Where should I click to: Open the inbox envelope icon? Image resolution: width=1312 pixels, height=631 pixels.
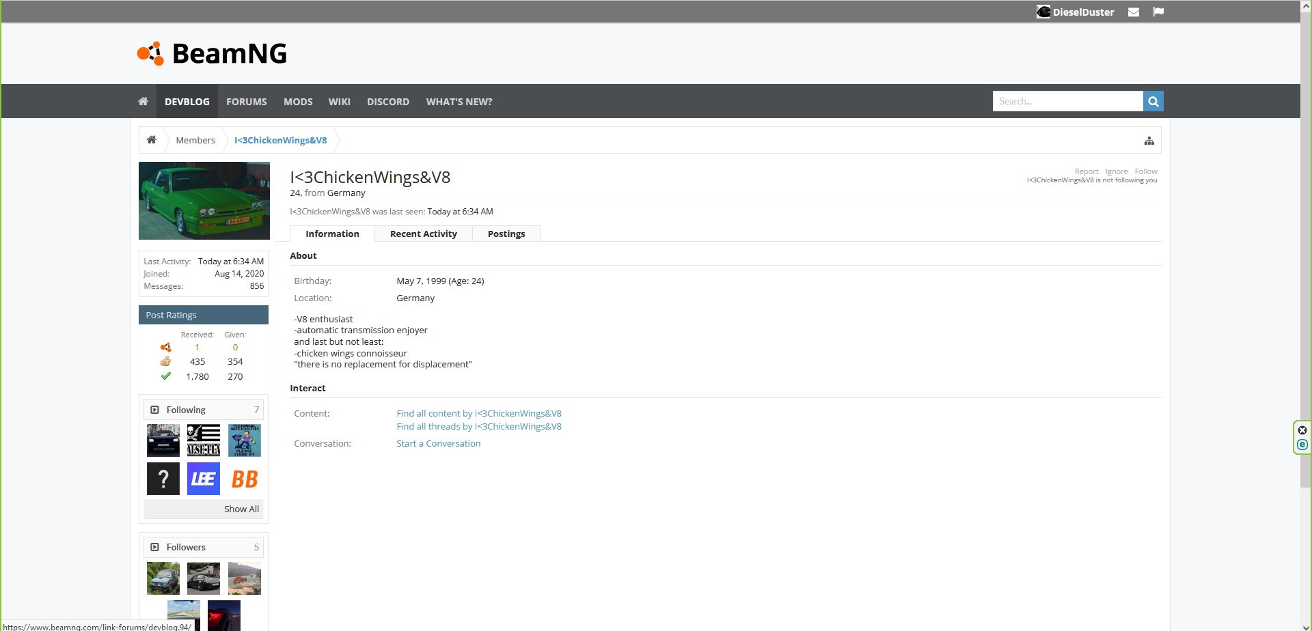point(1134,12)
